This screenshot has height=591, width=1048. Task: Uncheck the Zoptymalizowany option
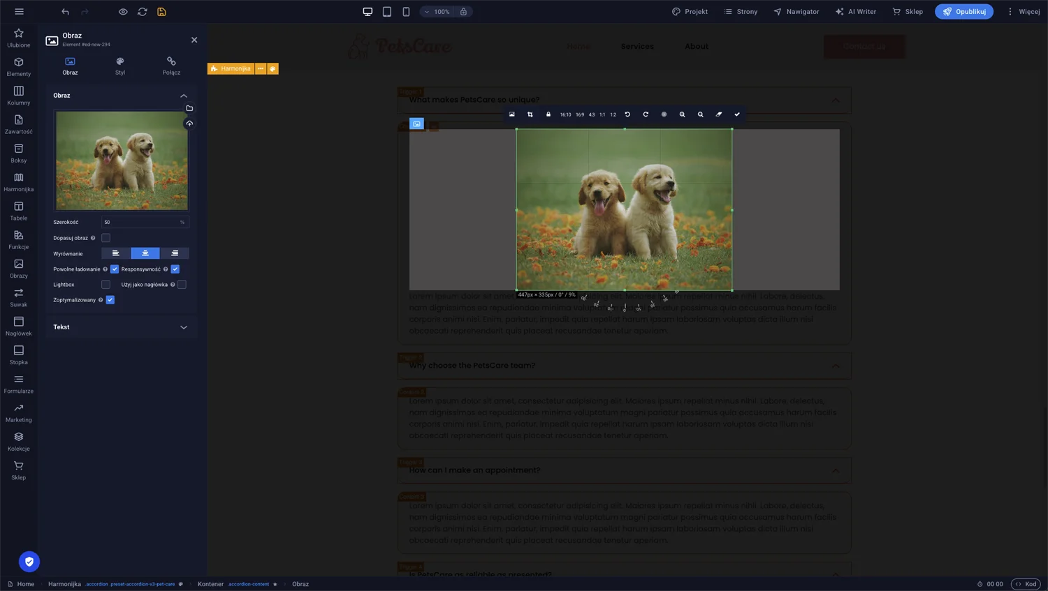[x=110, y=299]
